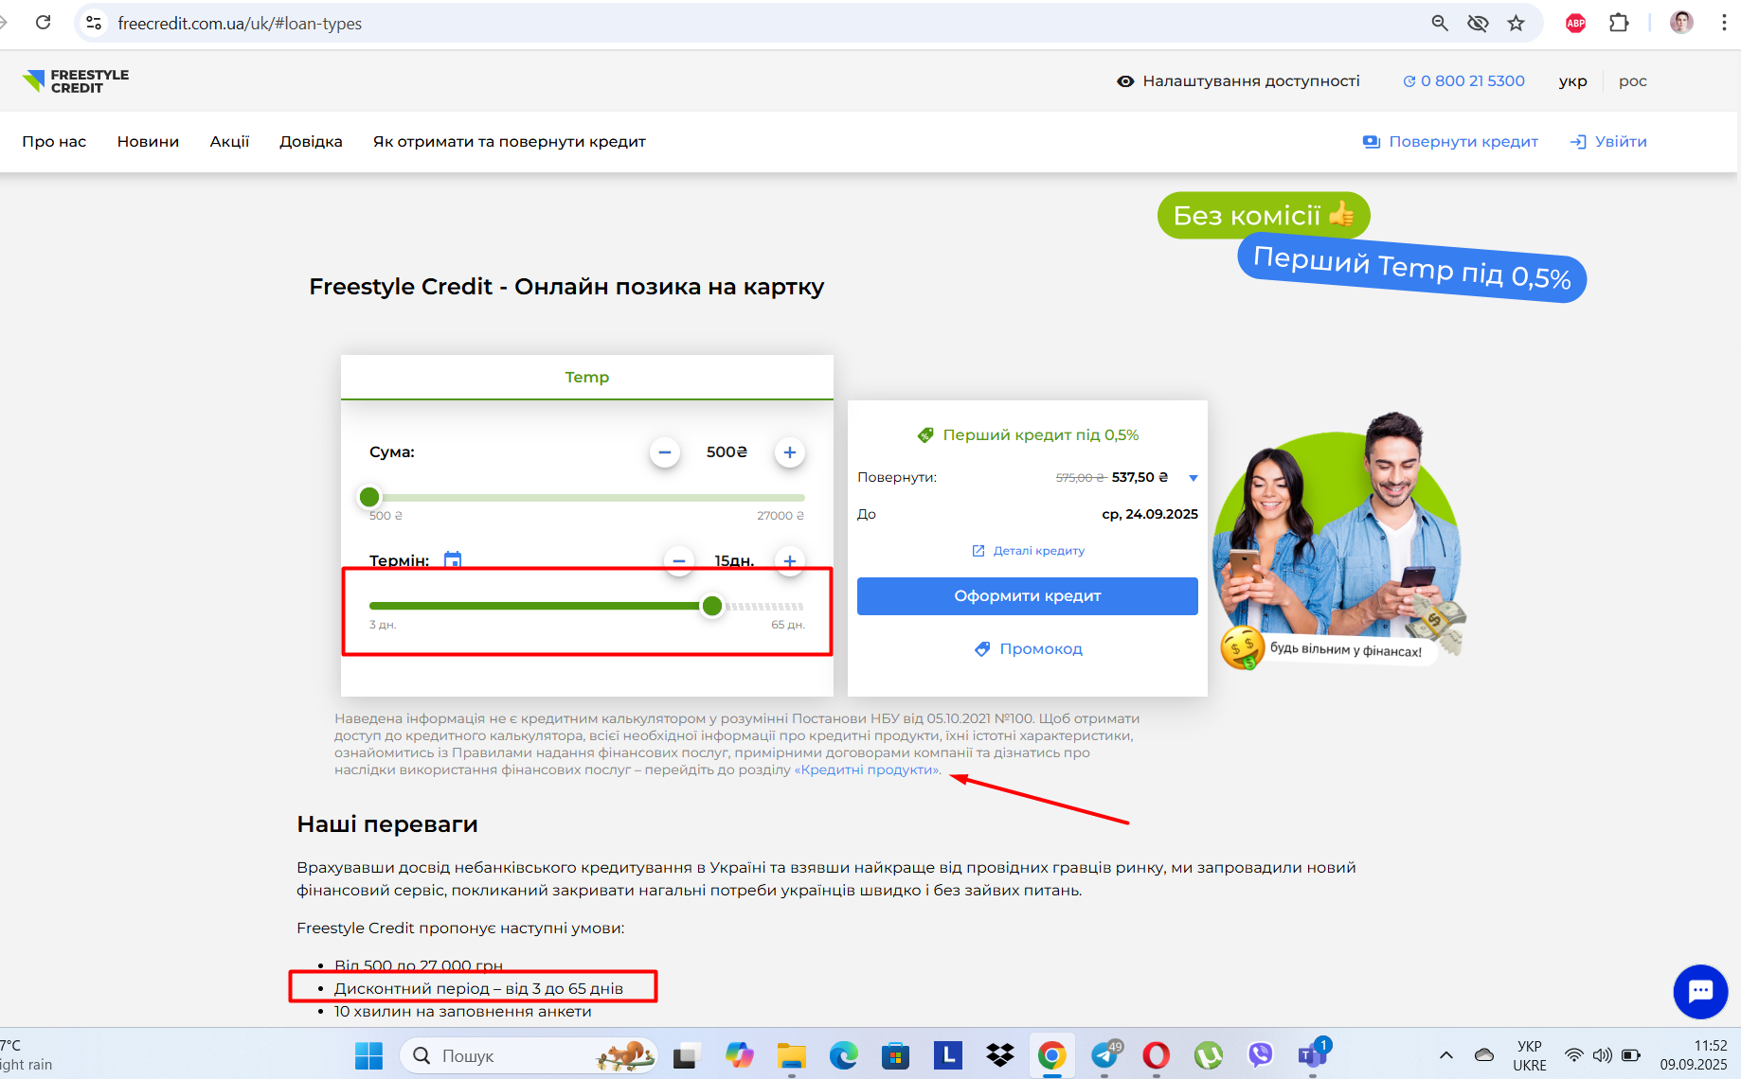Open Copilot from the taskbar

pos(739,1055)
